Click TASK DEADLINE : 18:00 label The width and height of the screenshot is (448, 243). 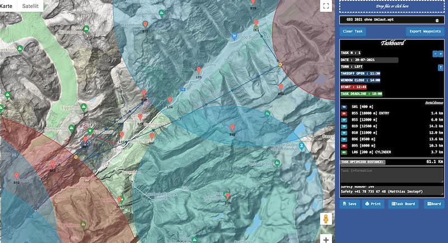click(361, 94)
